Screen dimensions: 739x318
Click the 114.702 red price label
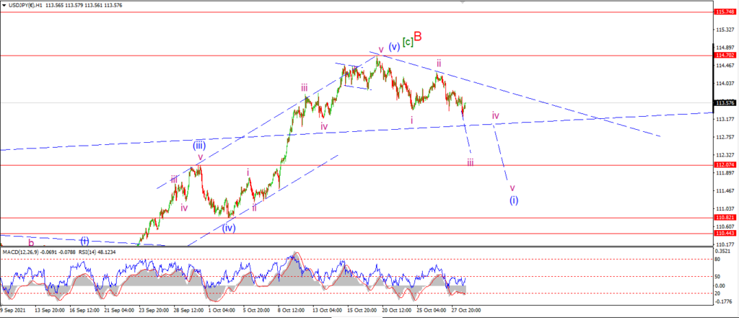tap(725, 55)
